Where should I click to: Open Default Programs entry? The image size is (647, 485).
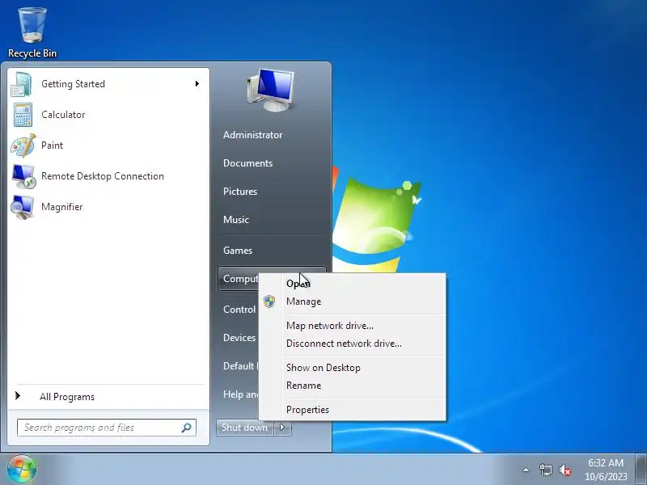pos(239,366)
